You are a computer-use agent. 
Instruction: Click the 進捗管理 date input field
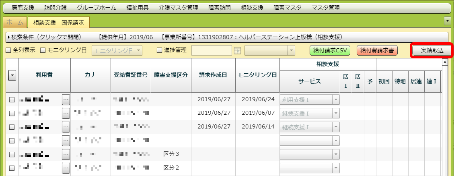212,50
